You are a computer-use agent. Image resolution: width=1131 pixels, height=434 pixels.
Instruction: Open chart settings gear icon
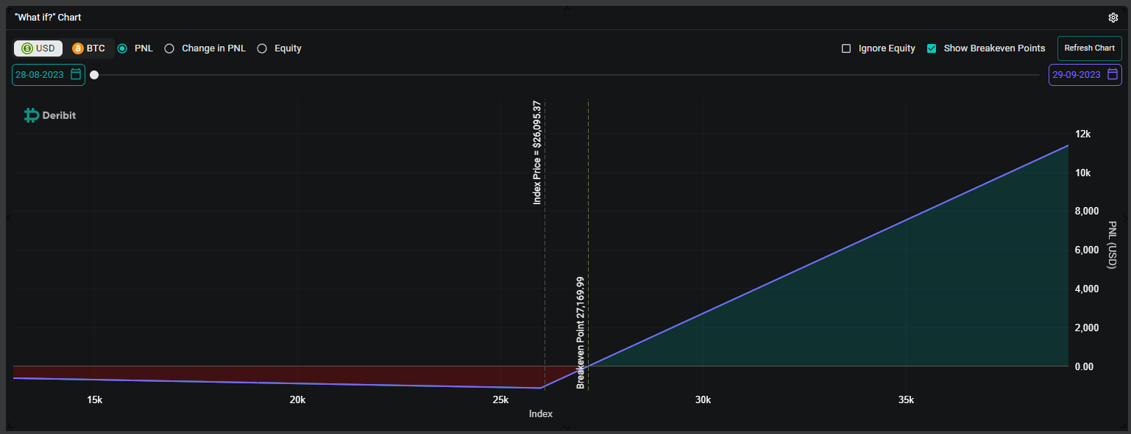tap(1113, 18)
